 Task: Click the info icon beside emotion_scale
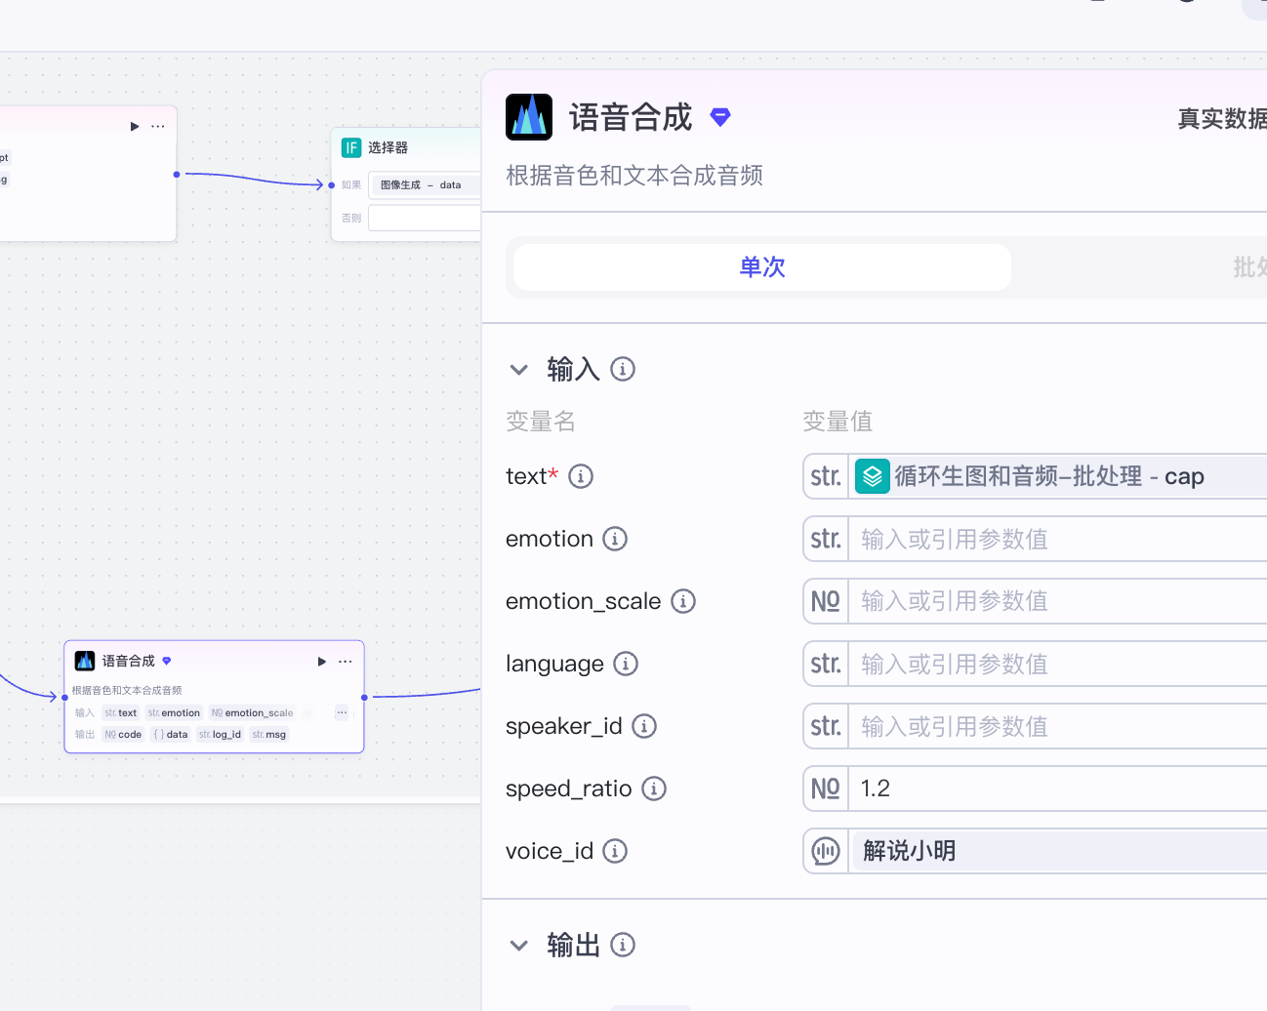683,601
